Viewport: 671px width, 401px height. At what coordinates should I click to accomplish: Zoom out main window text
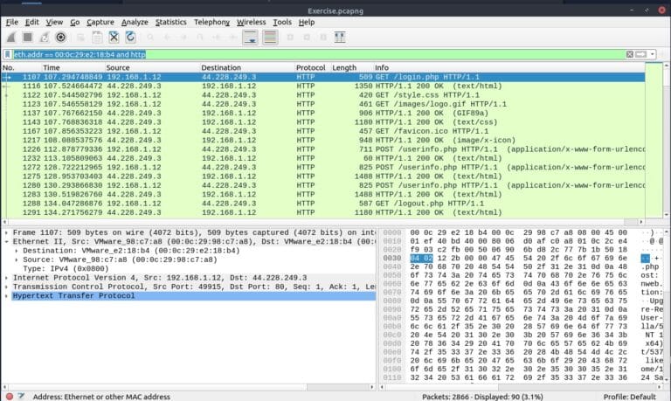[x=307, y=38]
